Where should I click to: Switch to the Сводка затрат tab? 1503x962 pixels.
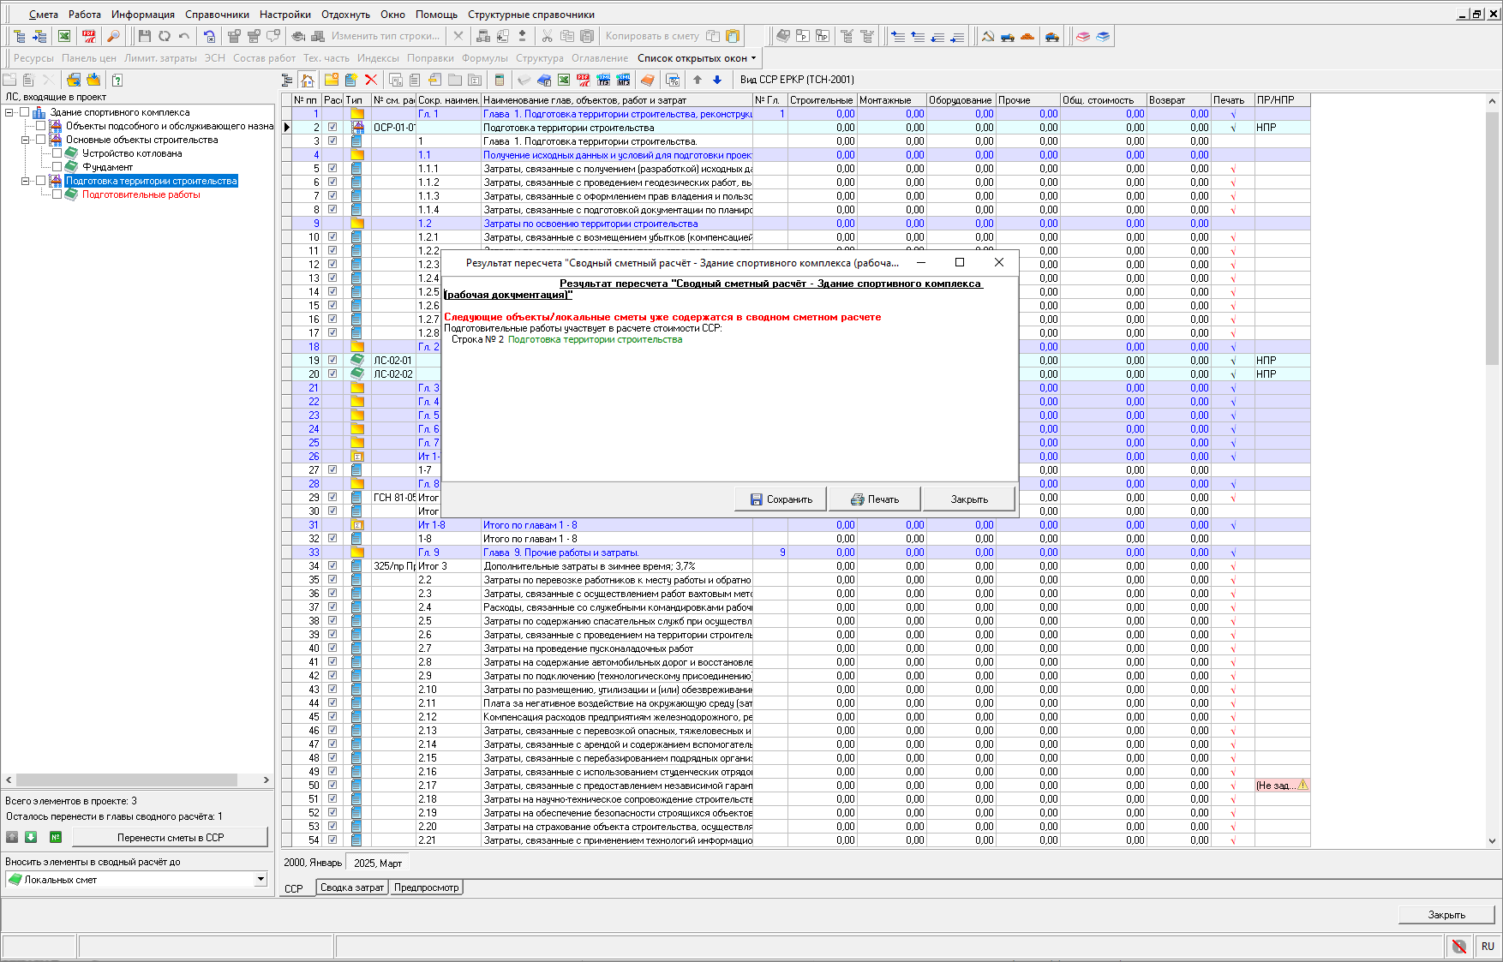351,887
